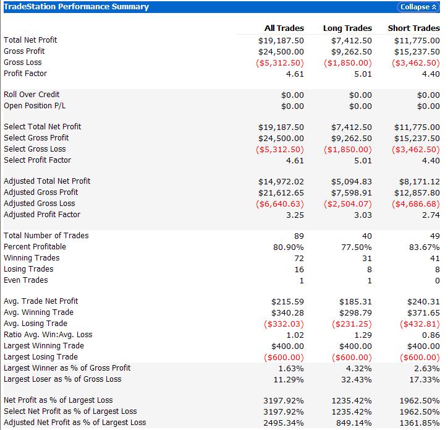Image resolution: width=448 pixels, height=430 pixels.
Task: Click the 1.02 win to loss ratio
Action: [295, 335]
